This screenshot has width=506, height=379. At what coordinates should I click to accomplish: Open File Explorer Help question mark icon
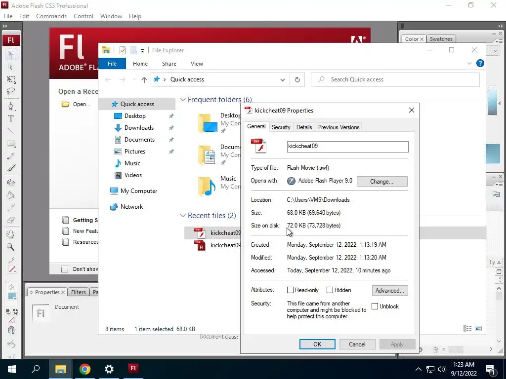[480, 64]
